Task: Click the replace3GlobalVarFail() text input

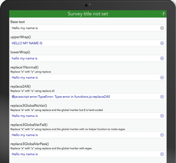Action: coord(84,135)
